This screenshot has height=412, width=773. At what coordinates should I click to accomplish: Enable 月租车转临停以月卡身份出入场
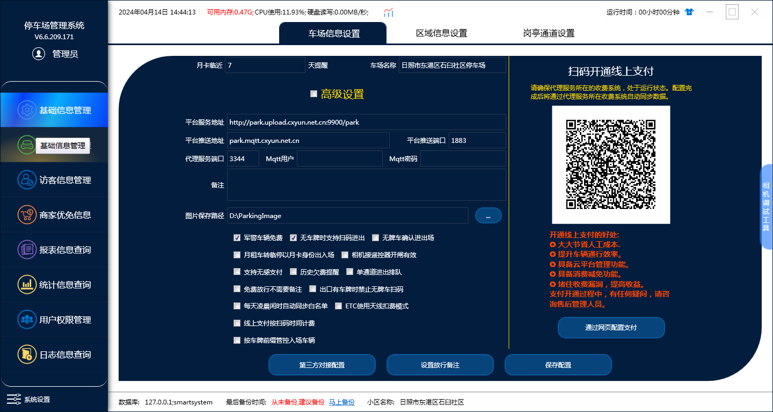(x=237, y=255)
